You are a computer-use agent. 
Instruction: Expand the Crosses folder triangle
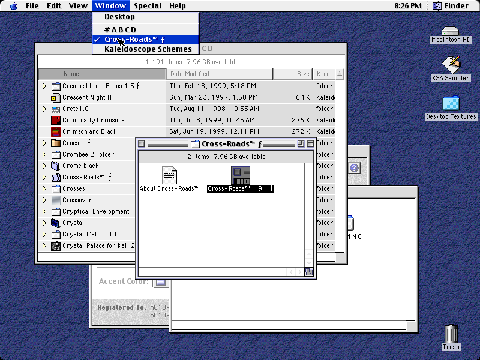[44, 188]
